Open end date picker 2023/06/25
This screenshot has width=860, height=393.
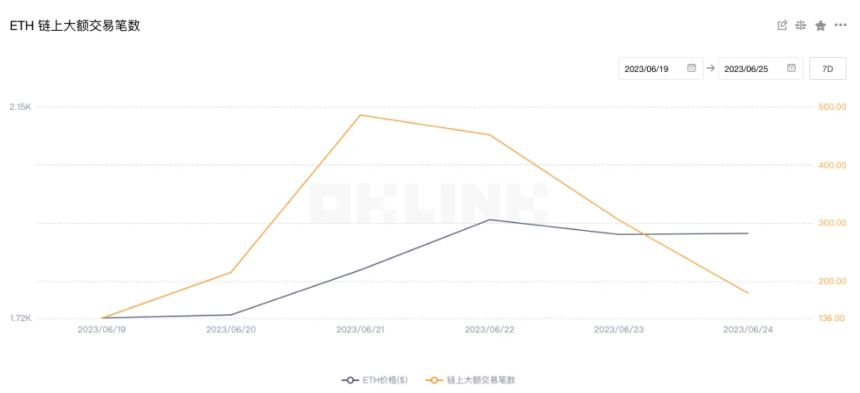pyautogui.click(x=747, y=69)
